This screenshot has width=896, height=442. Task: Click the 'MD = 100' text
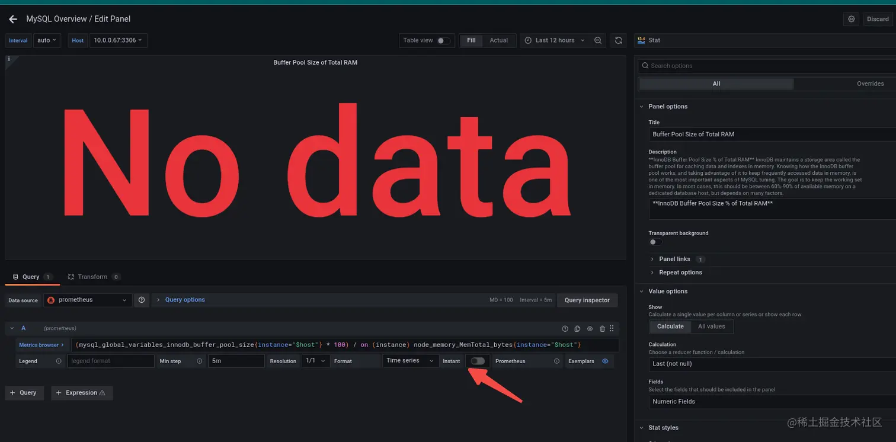tap(501, 300)
